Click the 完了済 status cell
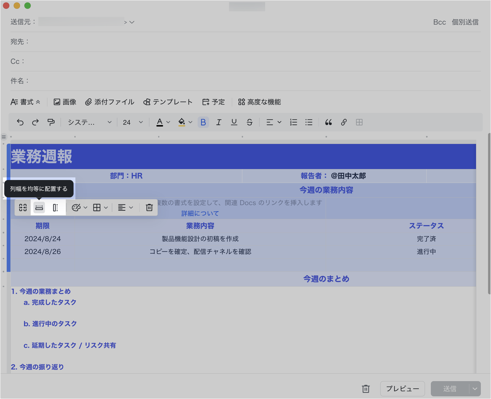Image resolution: width=491 pixels, height=399 pixels. (426, 239)
